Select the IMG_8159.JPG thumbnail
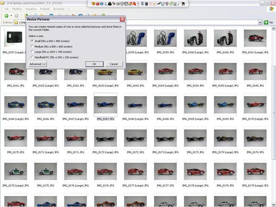 [165, 38]
